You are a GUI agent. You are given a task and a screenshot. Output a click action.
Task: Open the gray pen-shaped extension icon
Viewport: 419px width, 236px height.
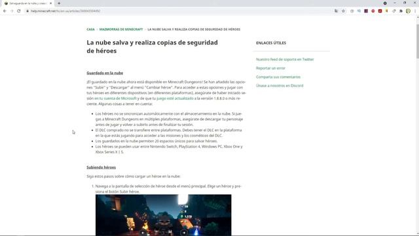click(x=394, y=11)
